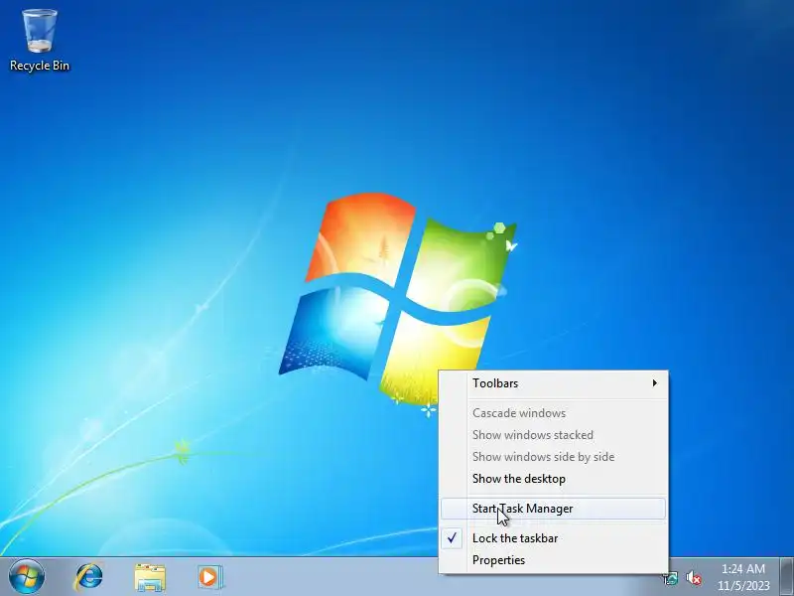Expand the Toolbars submenu
The height and width of the screenshot is (596, 794).
click(x=554, y=383)
